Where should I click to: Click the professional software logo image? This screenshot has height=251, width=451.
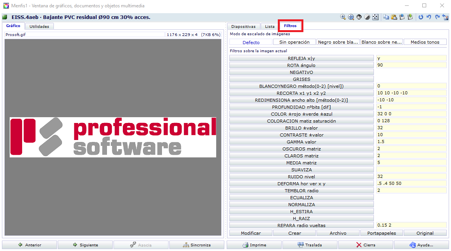click(113, 137)
